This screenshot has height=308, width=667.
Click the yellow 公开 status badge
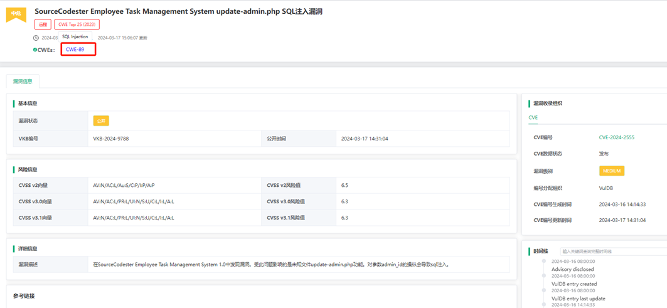click(101, 121)
